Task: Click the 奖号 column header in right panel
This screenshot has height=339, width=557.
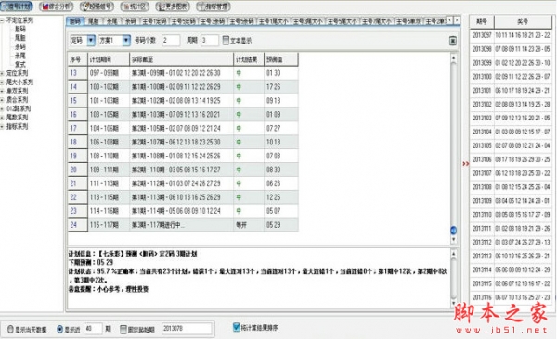Action: coord(523,21)
